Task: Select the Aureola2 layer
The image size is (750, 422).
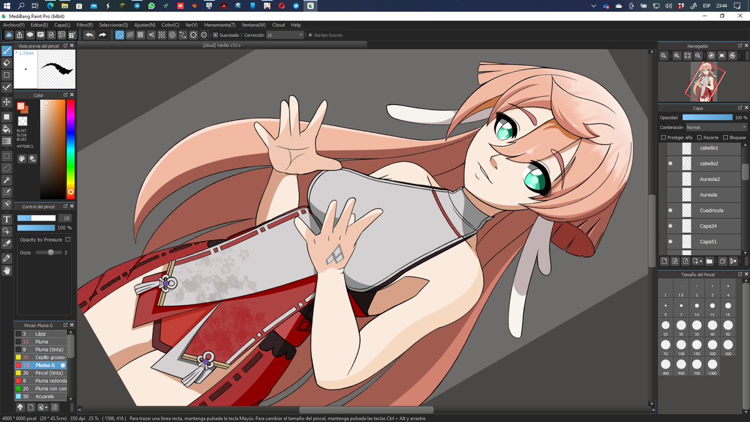Action: [703, 179]
